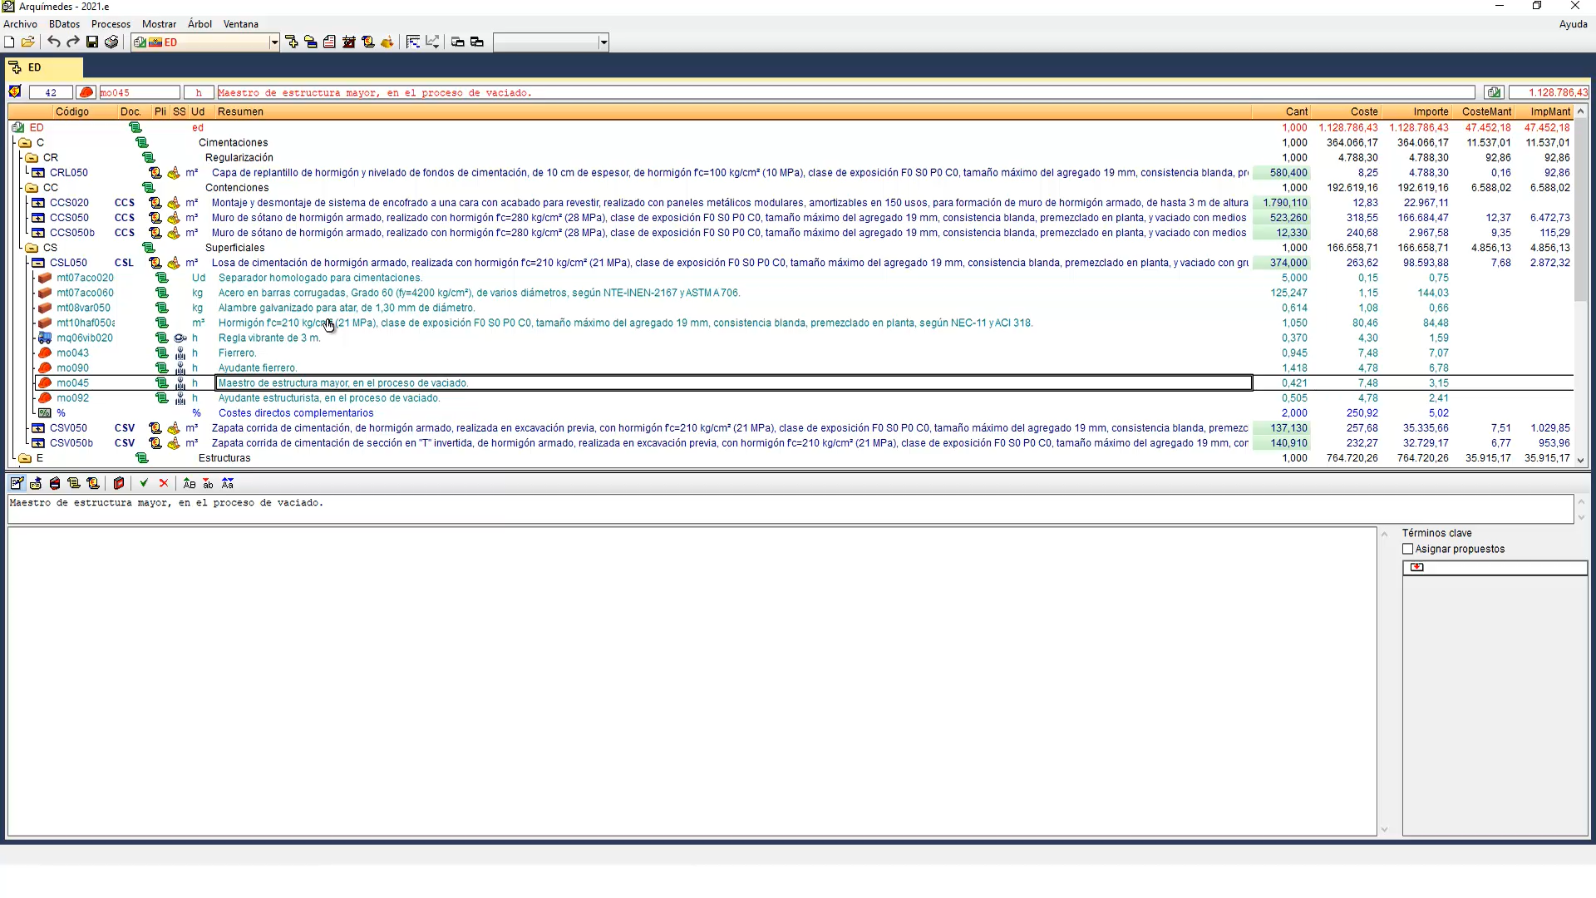The width and height of the screenshot is (1596, 898).
Task: Click the open folder toolbar icon
Action: click(x=27, y=42)
